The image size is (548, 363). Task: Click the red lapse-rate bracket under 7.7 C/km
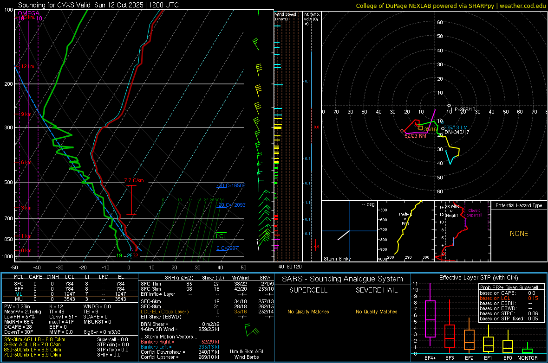[131, 200]
